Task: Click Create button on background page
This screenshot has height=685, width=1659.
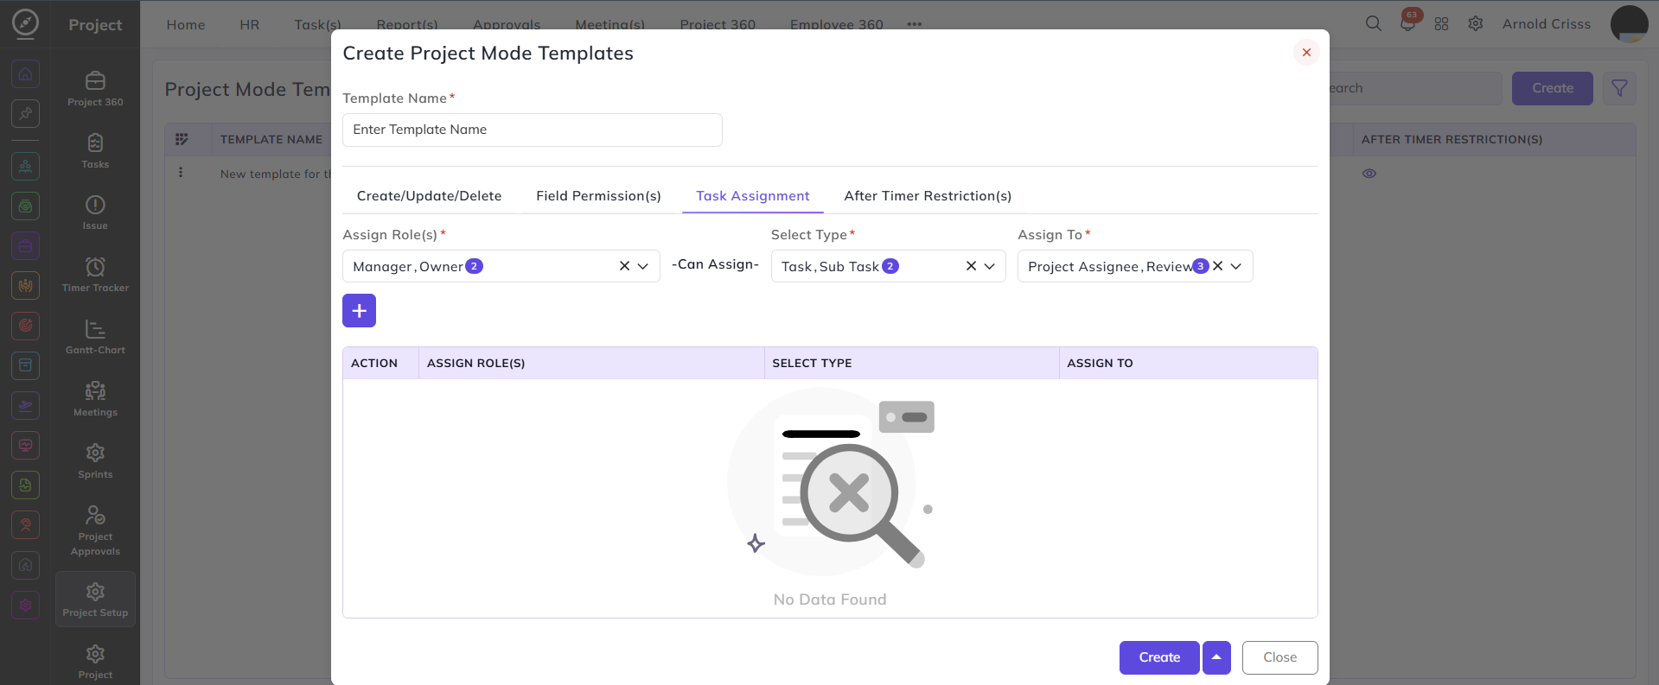Action: 1552,88
